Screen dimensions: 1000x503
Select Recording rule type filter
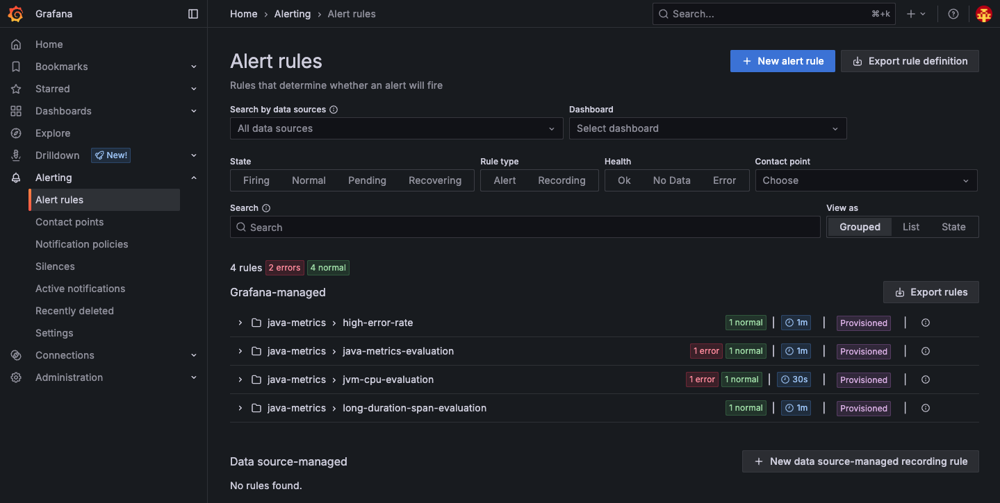562,180
